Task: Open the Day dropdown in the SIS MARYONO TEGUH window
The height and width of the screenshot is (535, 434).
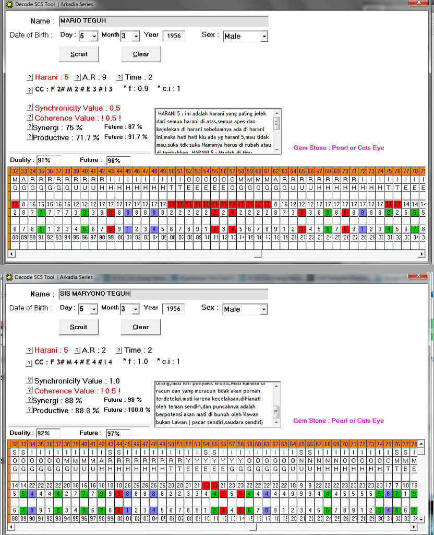Action: tap(94, 309)
